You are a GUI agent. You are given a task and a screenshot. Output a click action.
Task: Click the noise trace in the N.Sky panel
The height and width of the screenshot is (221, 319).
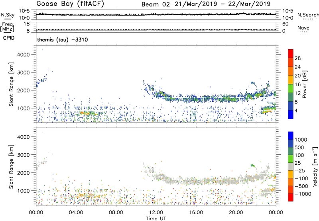coord(156,14)
